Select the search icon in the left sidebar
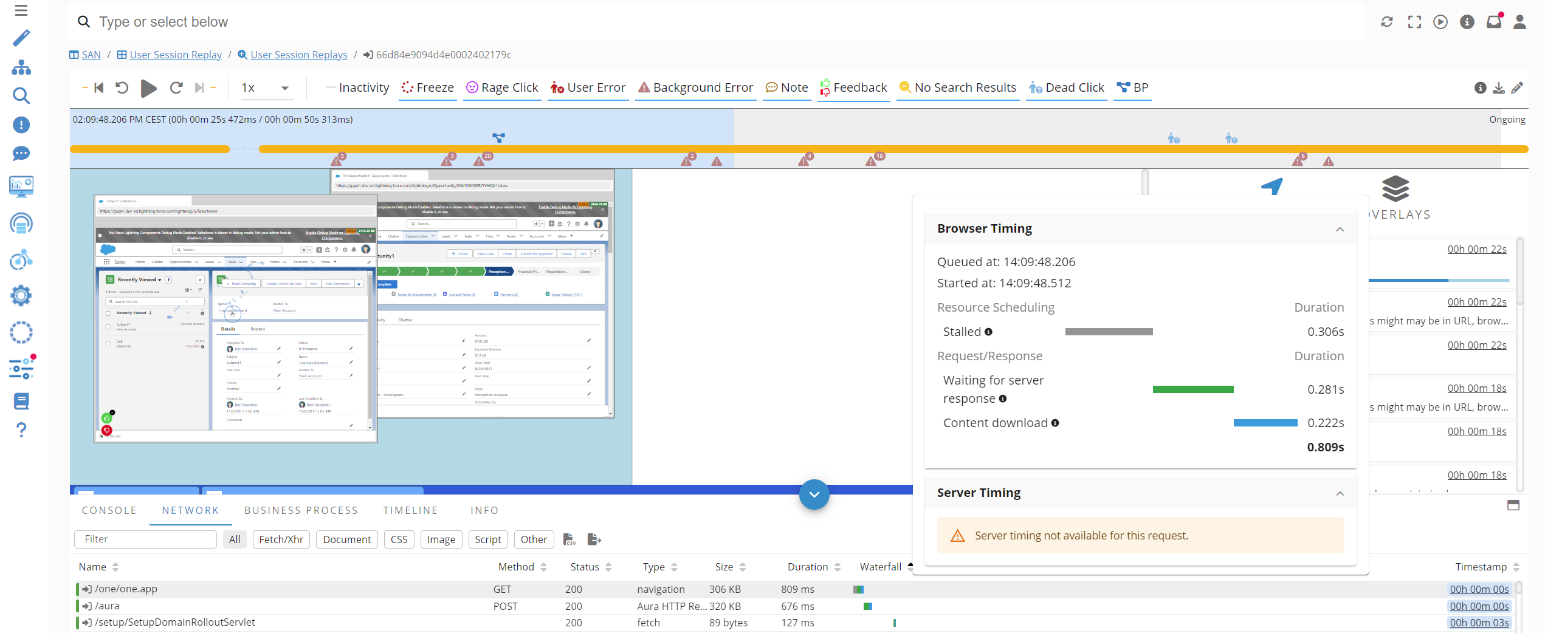Screen dimensions: 1545x633 pyautogui.click(x=21, y=95)
